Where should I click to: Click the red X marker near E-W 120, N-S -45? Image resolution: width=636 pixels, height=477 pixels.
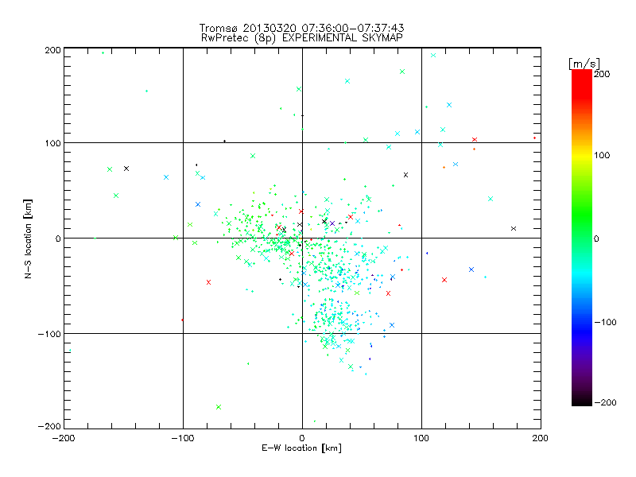[x=444, y=280]
